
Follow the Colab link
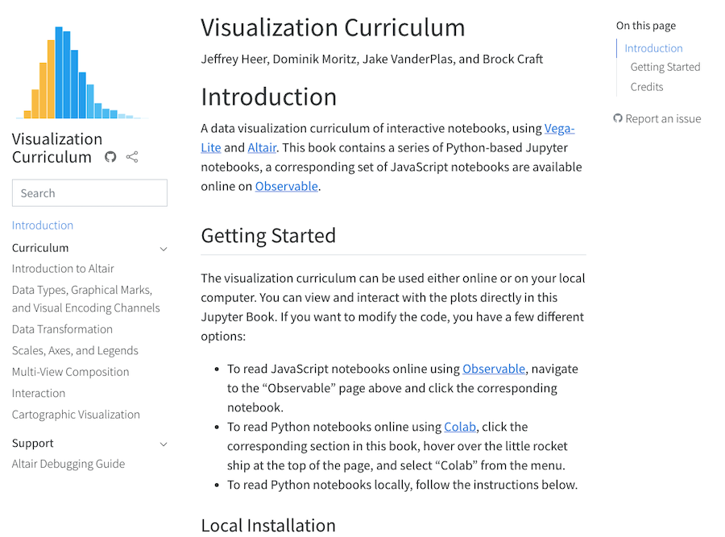(x=460, y=427)
